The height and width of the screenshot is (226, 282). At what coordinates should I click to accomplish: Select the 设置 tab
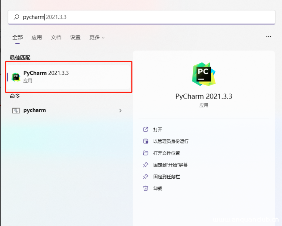point(75,37)
